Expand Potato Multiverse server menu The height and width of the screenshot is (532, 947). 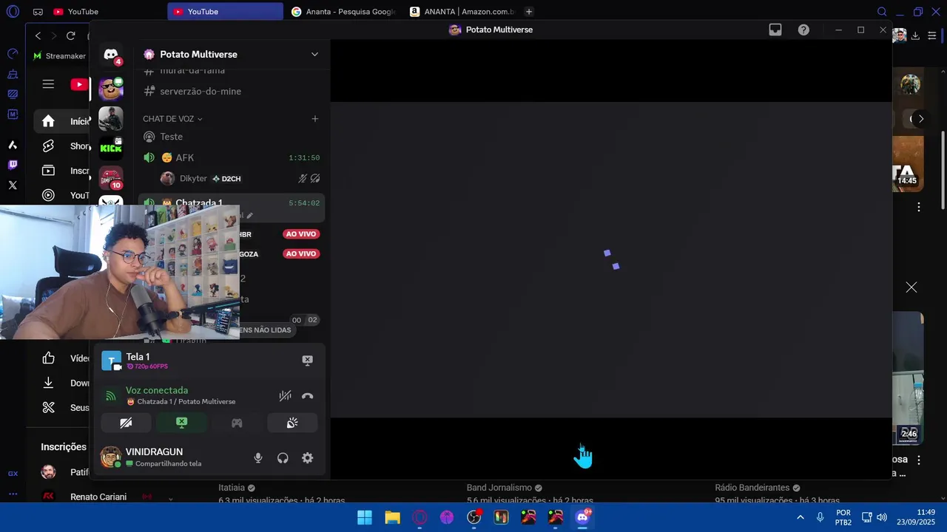click(x=314, y=55)
